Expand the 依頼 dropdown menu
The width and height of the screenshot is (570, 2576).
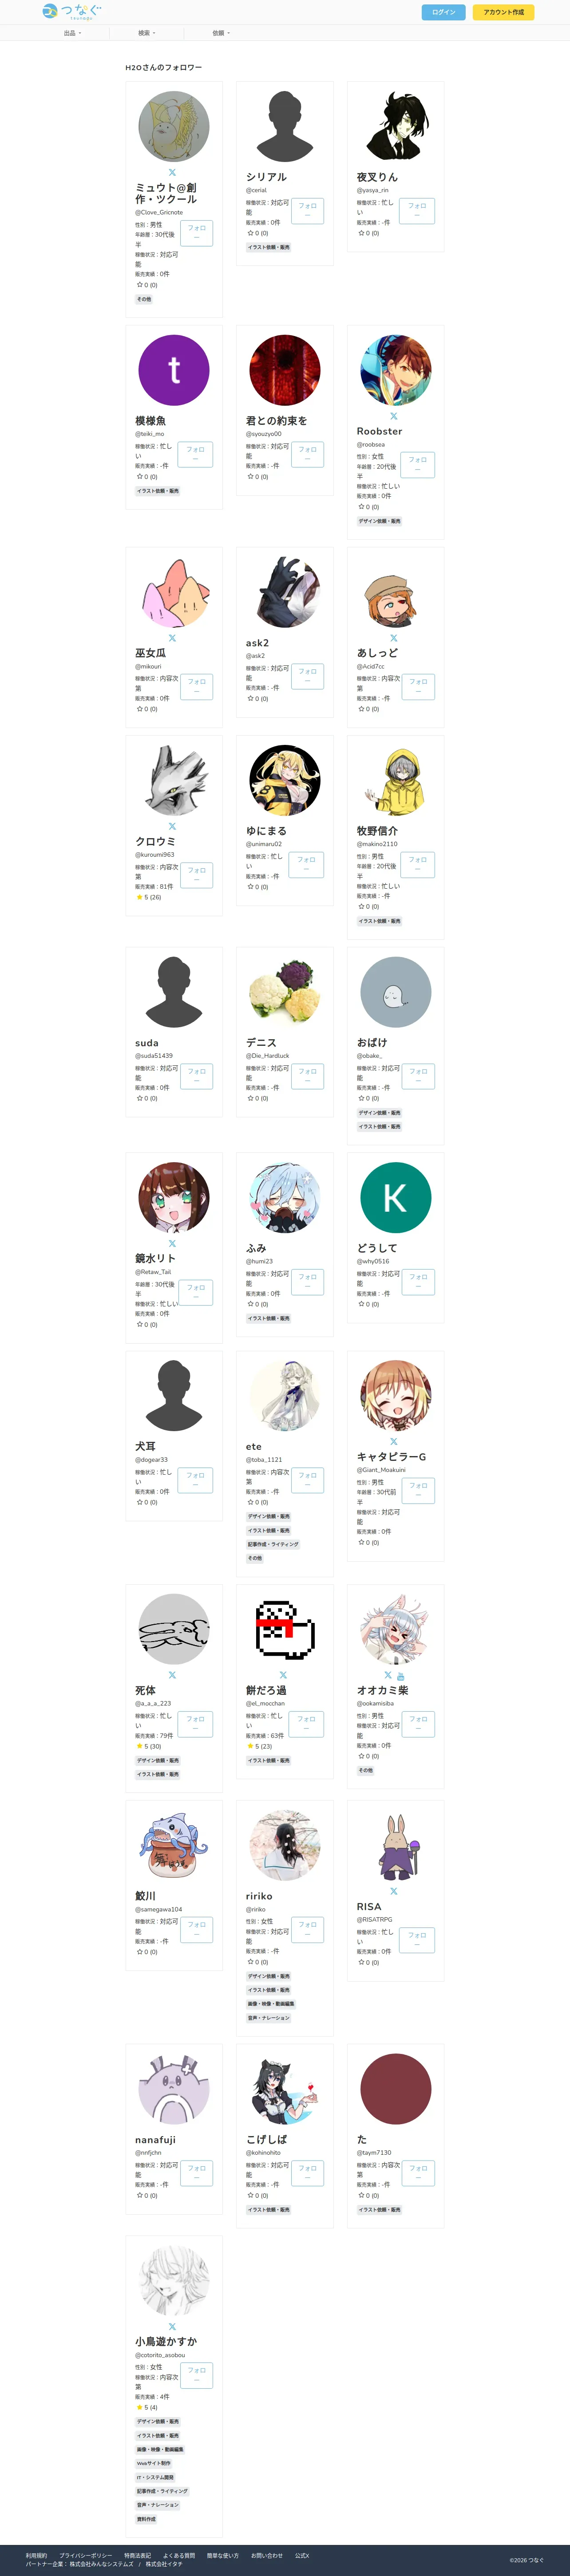click(x=220, y=33)
